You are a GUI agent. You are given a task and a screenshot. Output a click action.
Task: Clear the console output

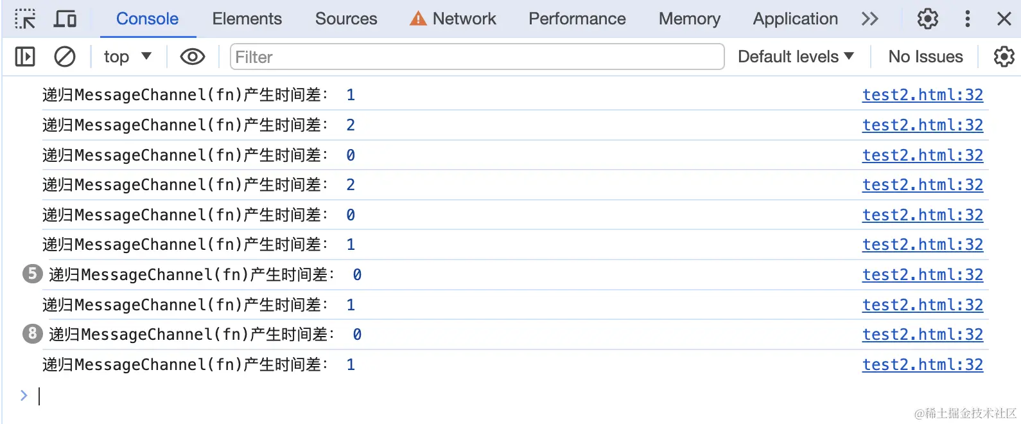64,57
